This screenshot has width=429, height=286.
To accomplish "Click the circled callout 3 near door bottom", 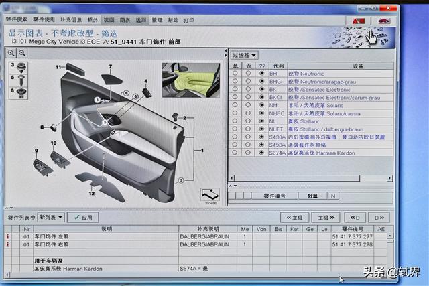I will (181, 180).
